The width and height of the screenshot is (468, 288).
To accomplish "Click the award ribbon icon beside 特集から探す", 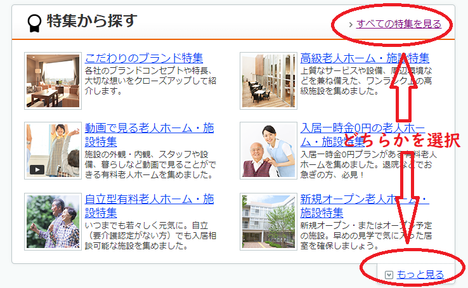I will point(34,23).
